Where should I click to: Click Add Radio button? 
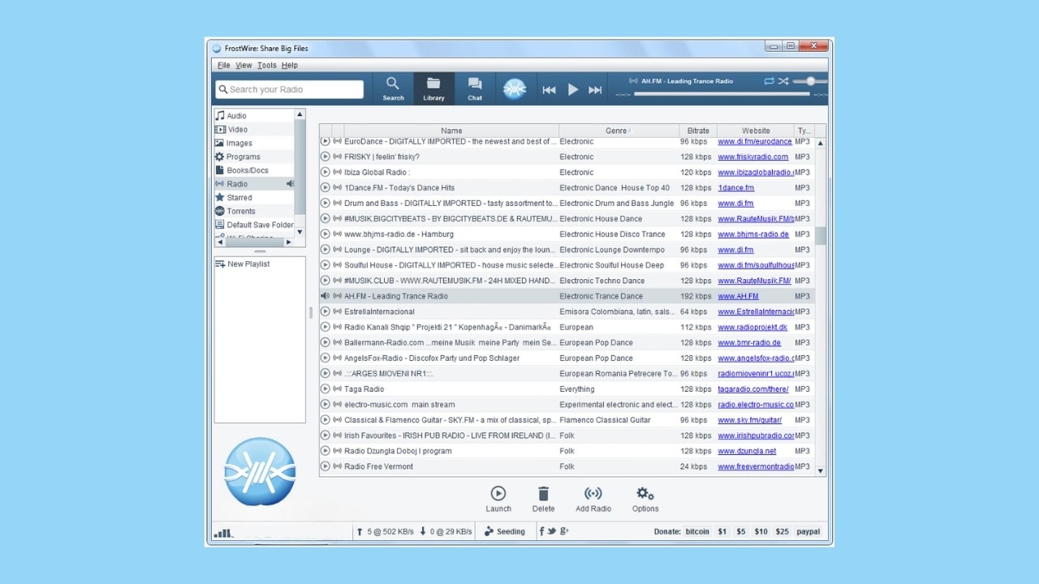coord(593,499)
